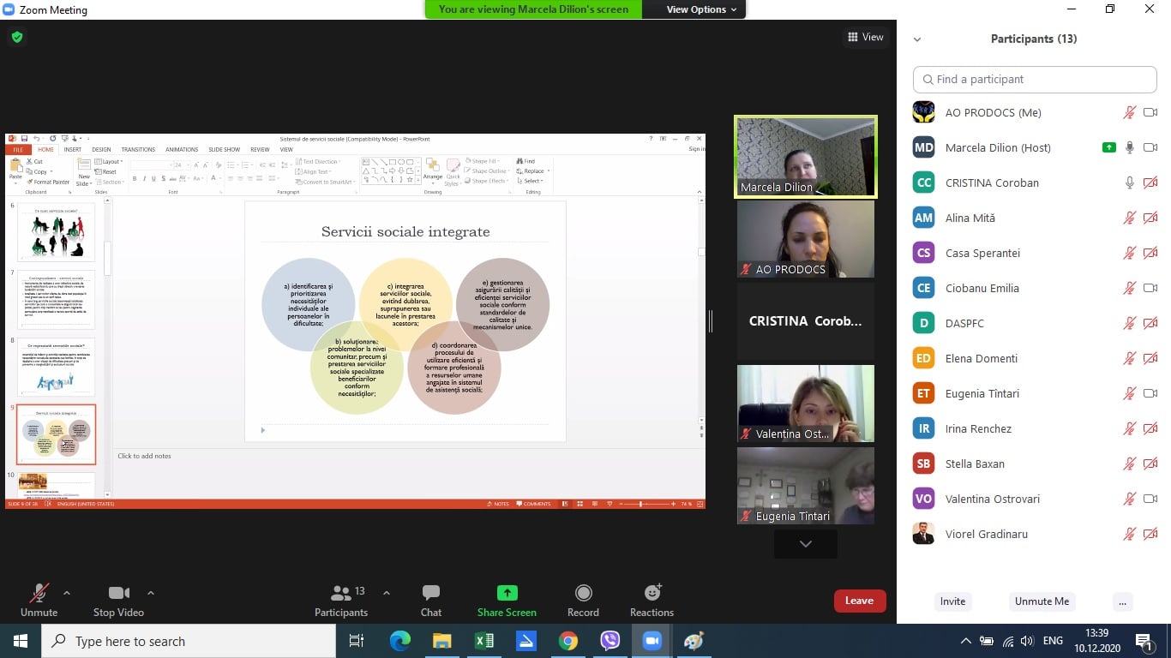Select Valentina Ostrovari's video thumbnail

pyautogui.click(x=806, y=404)
